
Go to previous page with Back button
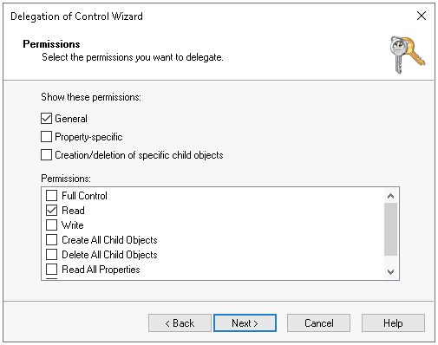pos(180,323)
